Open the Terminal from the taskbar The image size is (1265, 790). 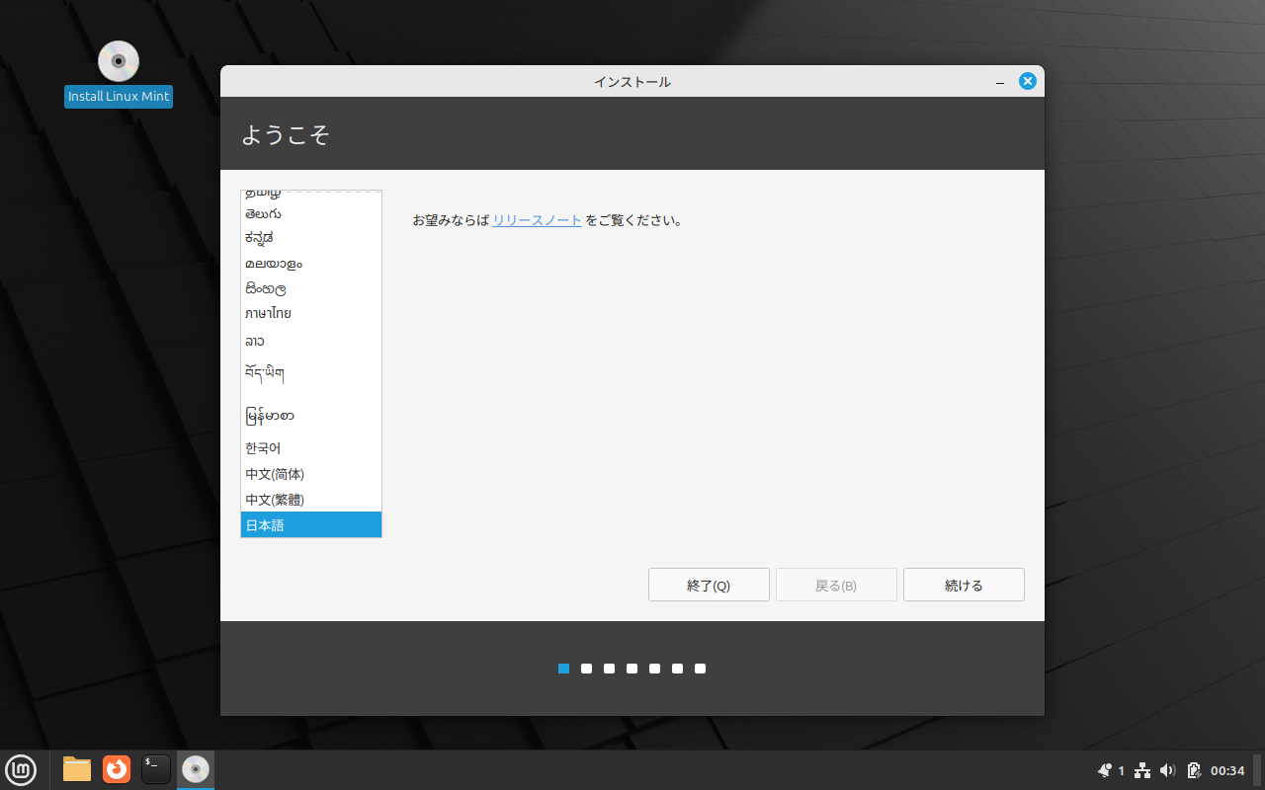(156, 769)
